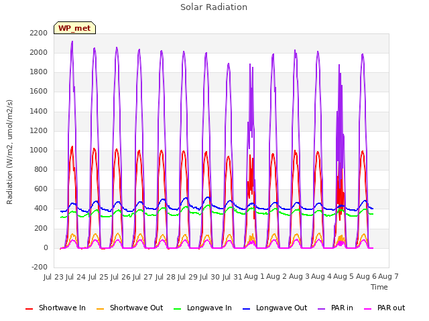429x321 pixels.
Task: Click the tallest PAR in peak above 2100
Action: (x=72, y=42)
